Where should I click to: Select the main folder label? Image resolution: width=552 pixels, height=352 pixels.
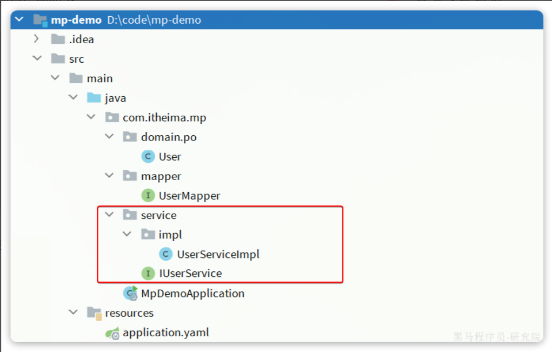pyautogui.click(x=99, y=78)
